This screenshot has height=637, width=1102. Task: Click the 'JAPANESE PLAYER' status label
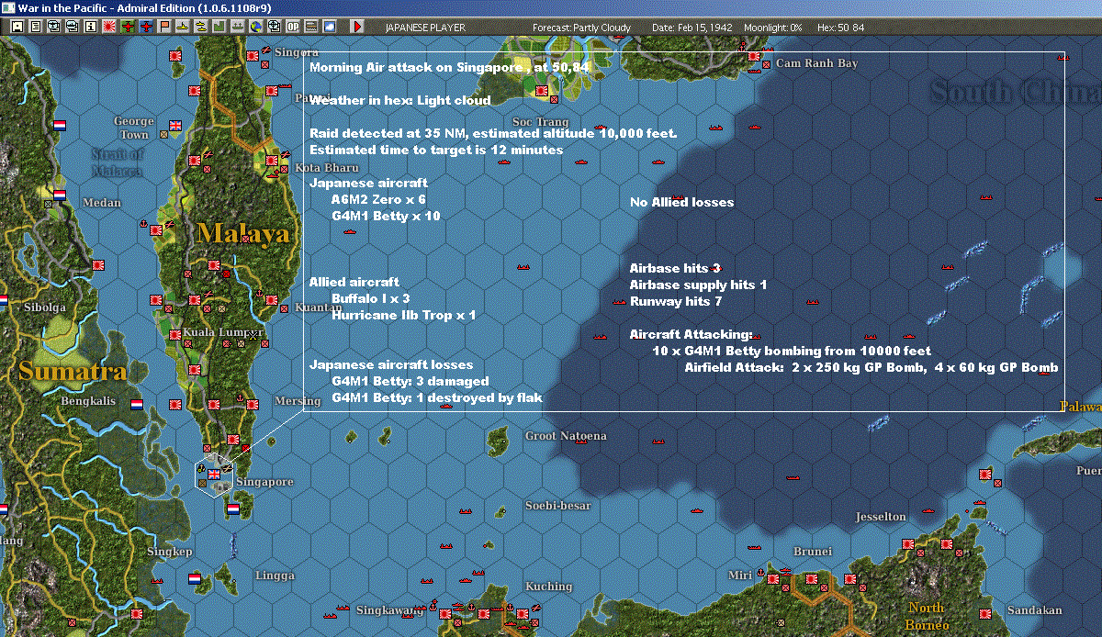pos(425,28)
